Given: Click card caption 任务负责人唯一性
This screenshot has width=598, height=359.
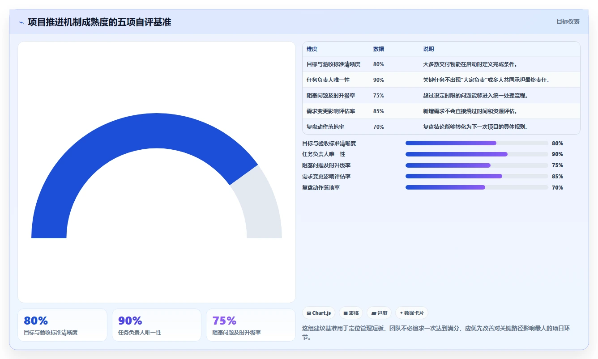Looking at the screenshot, I should click(x=140, y=333).
